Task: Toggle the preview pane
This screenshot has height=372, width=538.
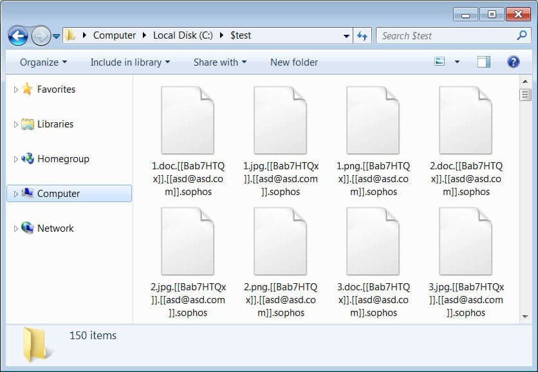Action: tap(483, 60)
